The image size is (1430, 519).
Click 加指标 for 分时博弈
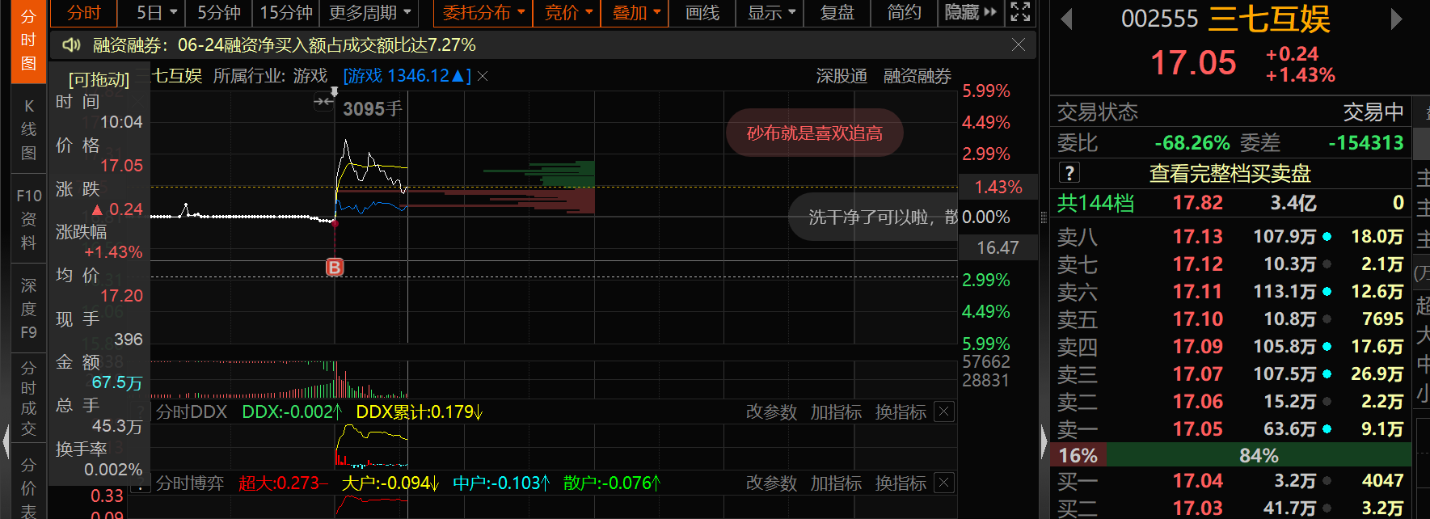tap(836, 483)
